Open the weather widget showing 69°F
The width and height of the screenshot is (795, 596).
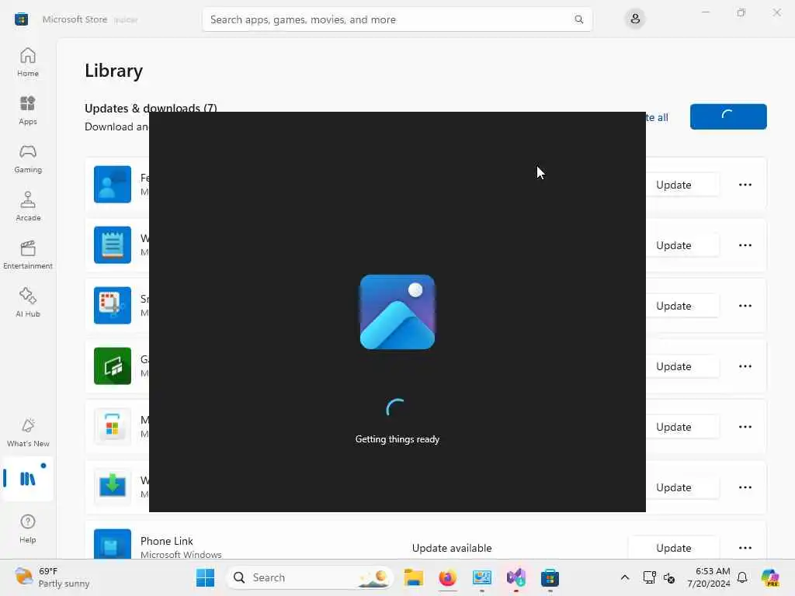52,577
